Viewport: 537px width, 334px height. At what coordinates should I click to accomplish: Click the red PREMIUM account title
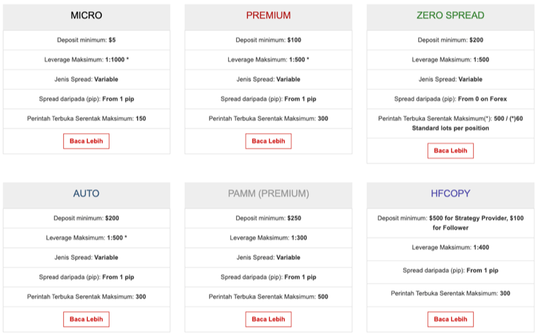tap(268, 15)
